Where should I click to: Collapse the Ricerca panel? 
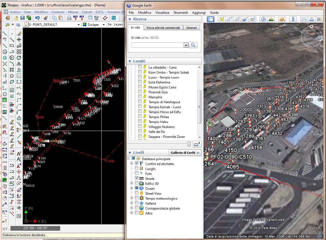click(130, 19)
